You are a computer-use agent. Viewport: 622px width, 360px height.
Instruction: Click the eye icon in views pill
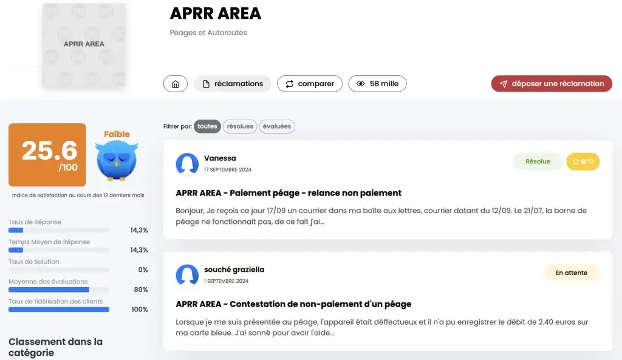pyautogui.click(x=361, y=84)
